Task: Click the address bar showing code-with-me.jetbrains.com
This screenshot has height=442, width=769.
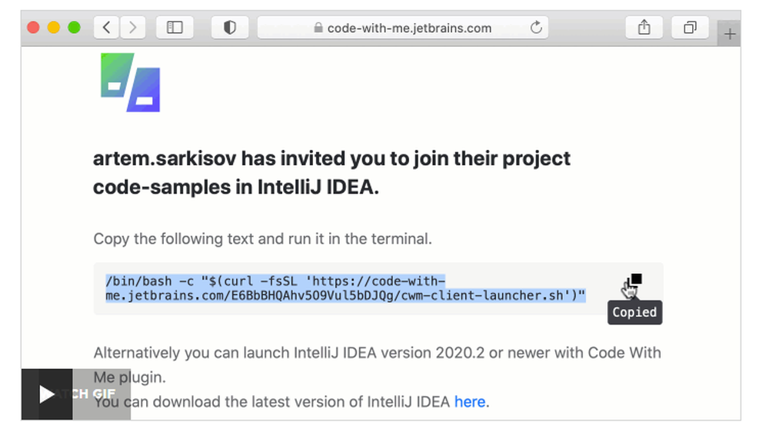Action: [x=403, y=28]
